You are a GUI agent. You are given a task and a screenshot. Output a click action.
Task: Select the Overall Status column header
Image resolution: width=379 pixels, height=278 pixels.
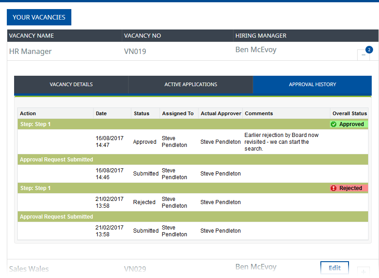[349, 113]
